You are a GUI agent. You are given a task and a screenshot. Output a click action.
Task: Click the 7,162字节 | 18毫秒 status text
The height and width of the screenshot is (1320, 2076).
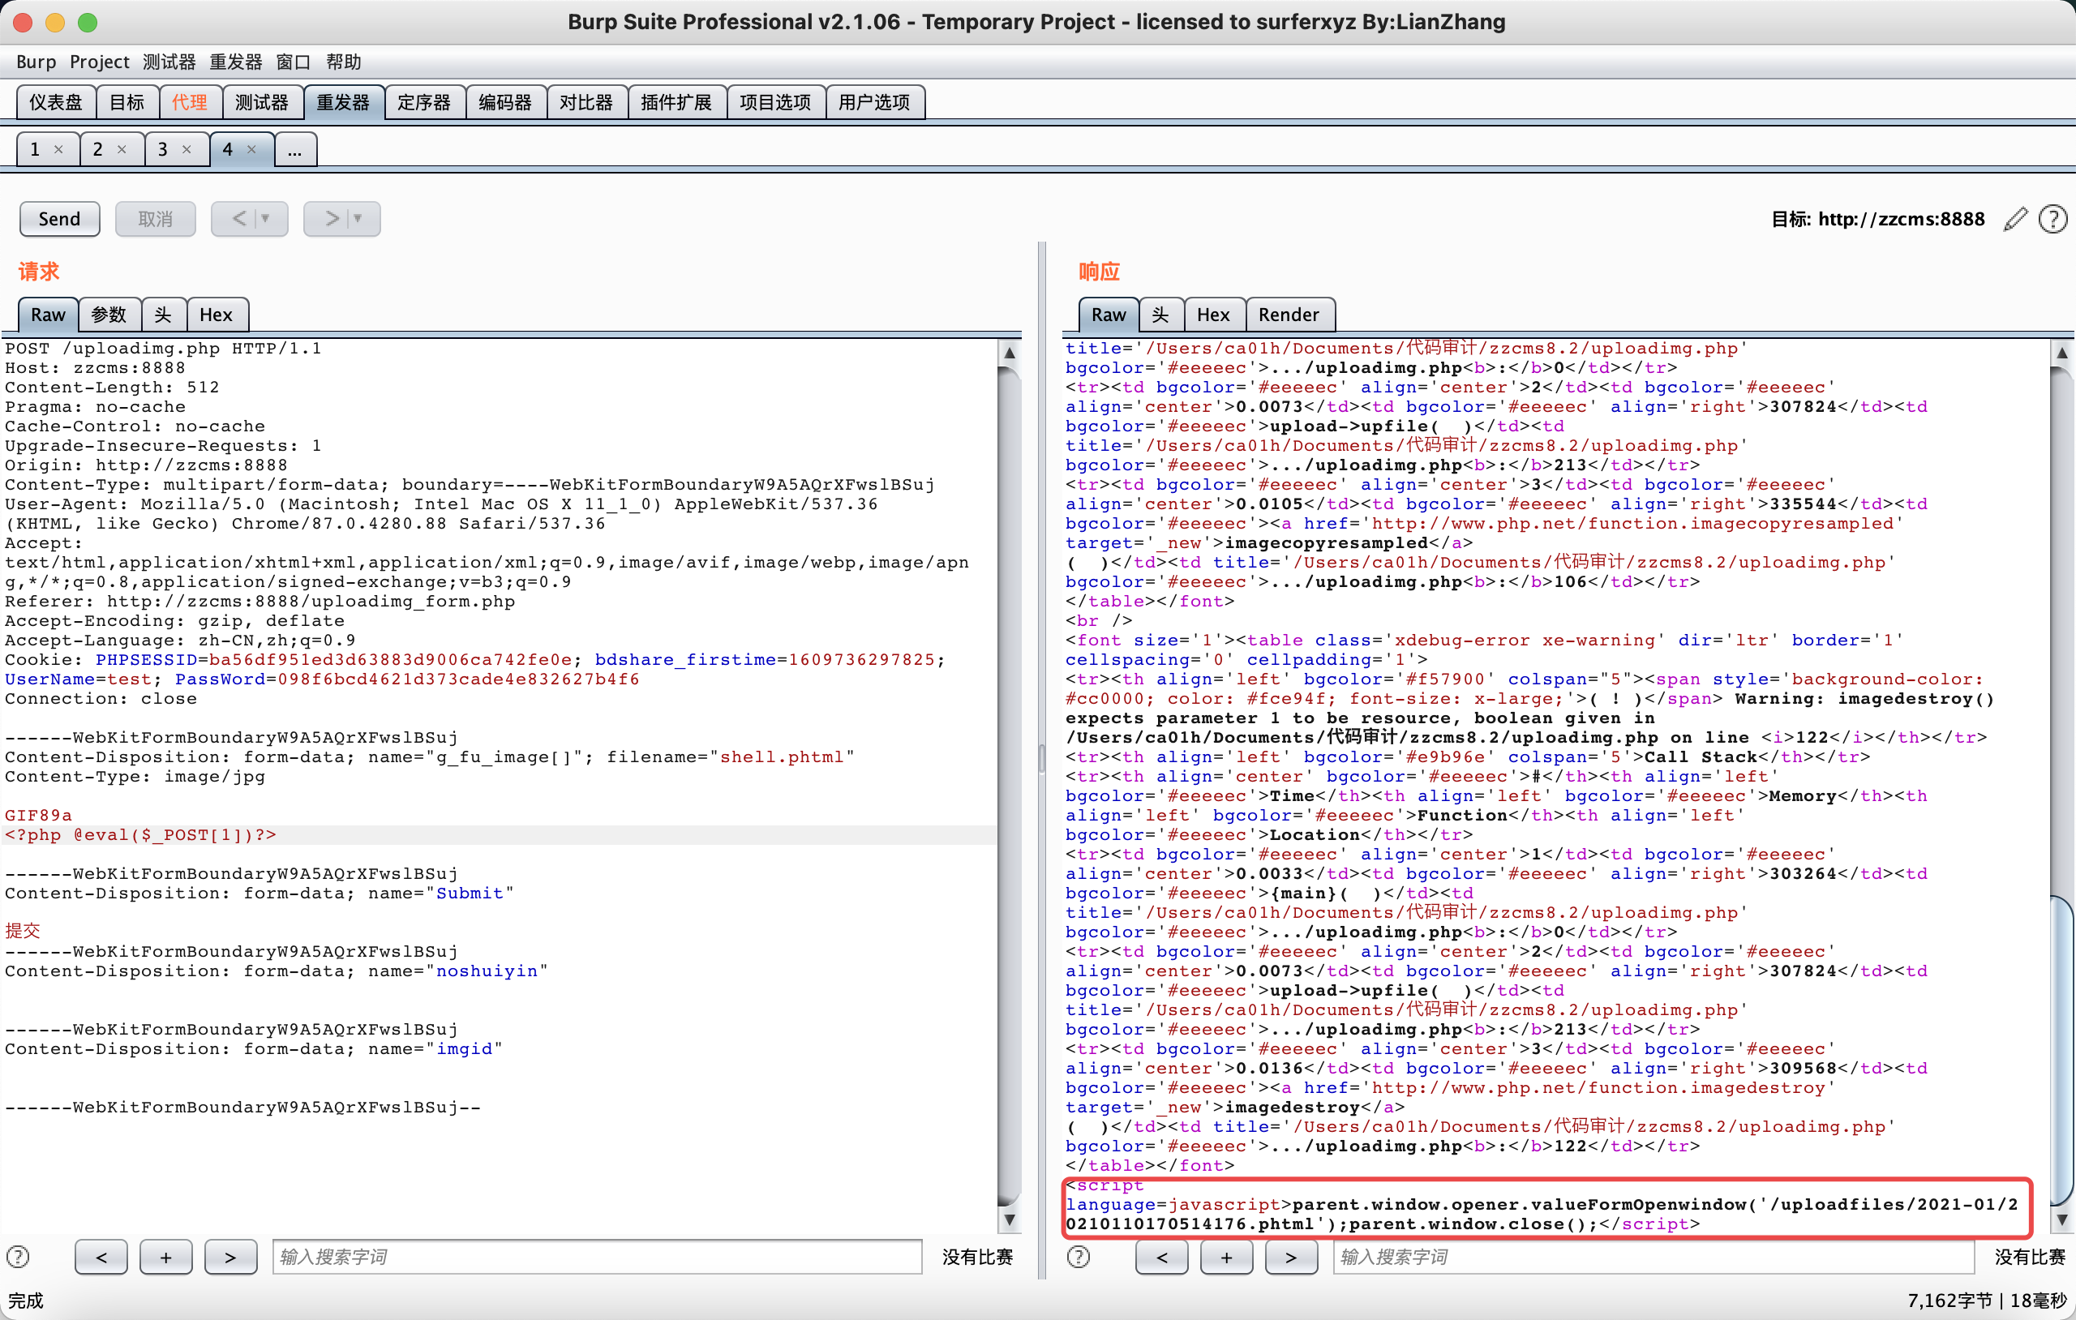(1986, 1301)
